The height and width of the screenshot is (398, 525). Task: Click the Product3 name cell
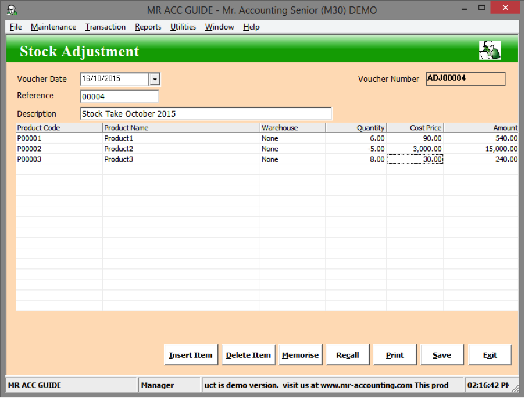tap(181, 159)
